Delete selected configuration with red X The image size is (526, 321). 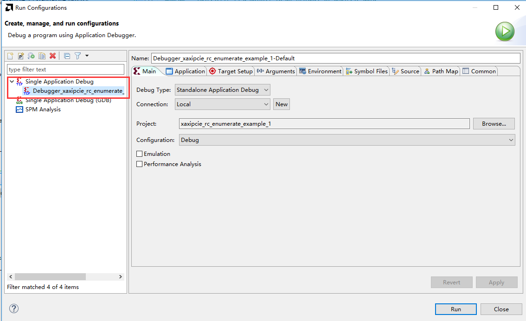click(53, 56)
